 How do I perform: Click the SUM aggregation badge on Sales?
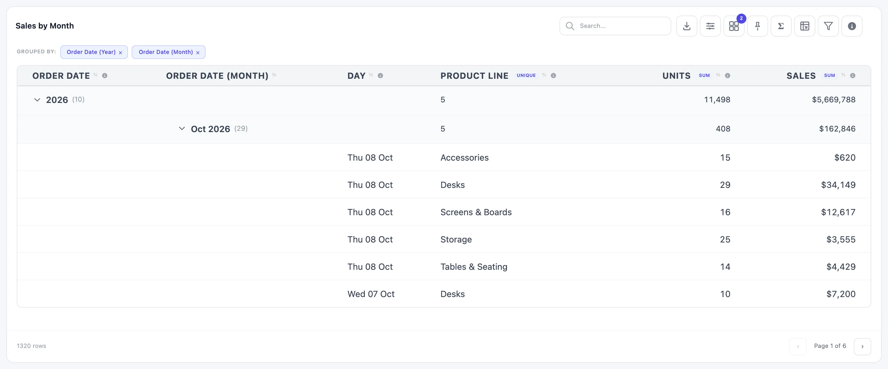[x=829, y=75]
